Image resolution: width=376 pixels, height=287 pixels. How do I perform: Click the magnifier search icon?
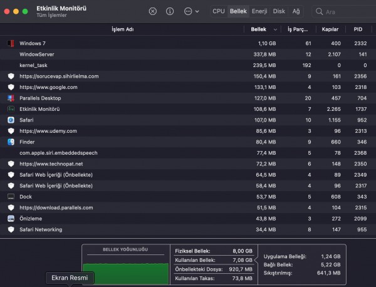point(319,11)
